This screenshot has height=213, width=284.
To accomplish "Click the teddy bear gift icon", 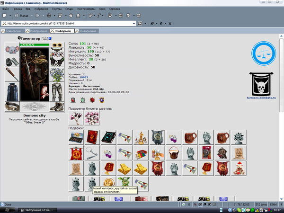I will (x=239, y=168).
